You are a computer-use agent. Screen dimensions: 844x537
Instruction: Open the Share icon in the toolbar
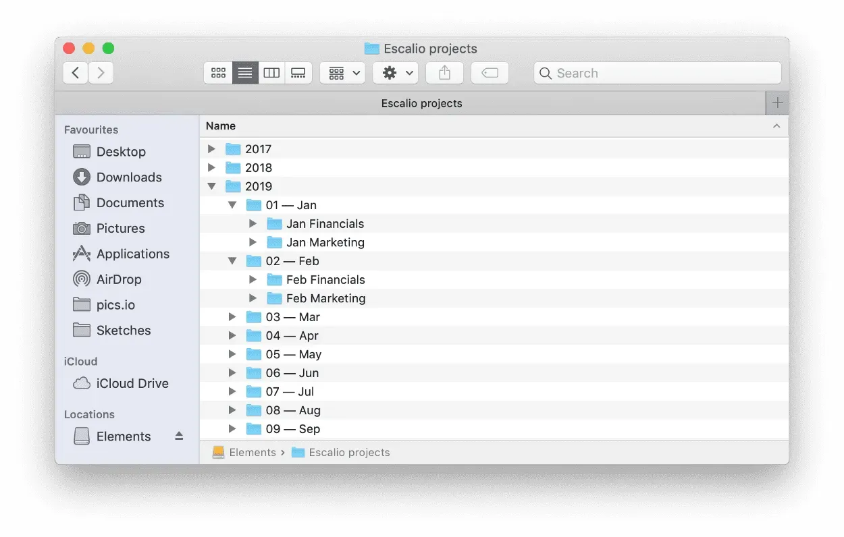[x=444, y=72]
